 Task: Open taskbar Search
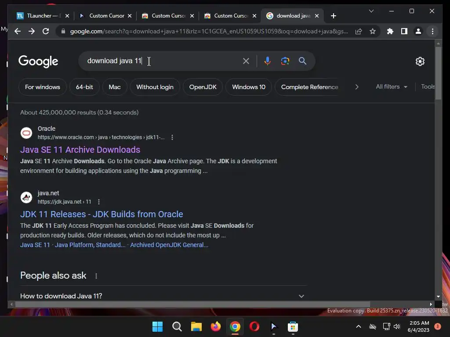coord(177,326)
